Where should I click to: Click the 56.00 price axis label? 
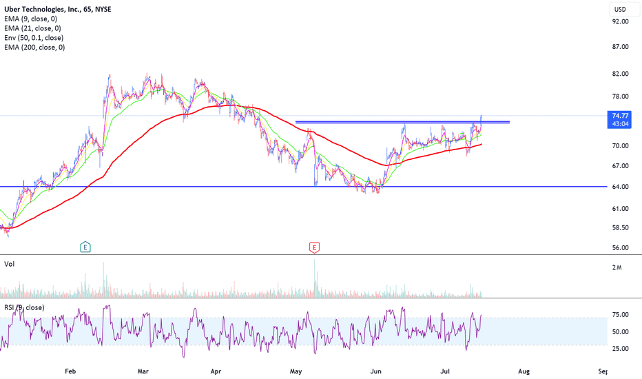coord(620,247)
